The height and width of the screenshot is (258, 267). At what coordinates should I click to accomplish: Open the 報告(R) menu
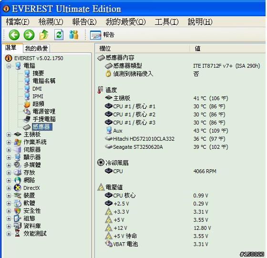click(84, 22)
